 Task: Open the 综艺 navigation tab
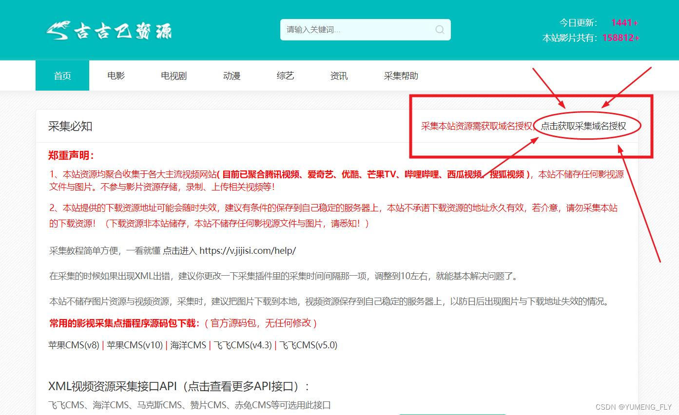285,75
